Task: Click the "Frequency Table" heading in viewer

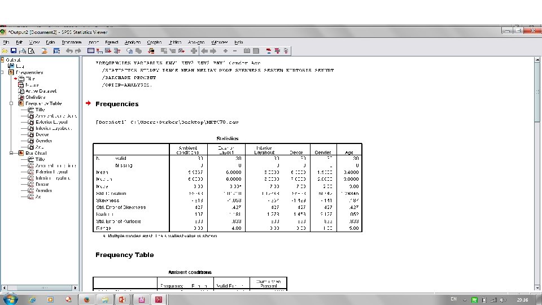Action: click(x=124, y=255)
